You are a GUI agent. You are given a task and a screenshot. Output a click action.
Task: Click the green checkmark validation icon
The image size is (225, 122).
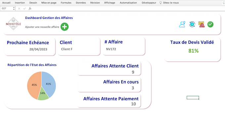210,24
